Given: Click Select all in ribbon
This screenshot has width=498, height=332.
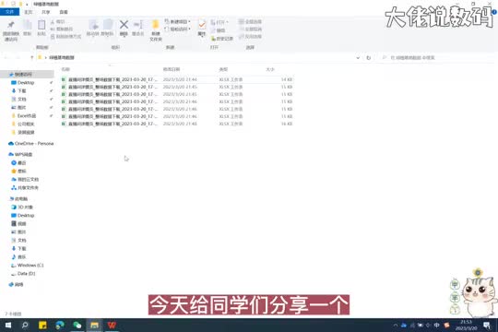Looking at the screenshot, I should pos(250,21).
